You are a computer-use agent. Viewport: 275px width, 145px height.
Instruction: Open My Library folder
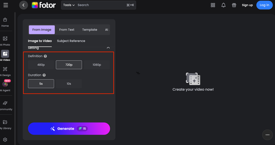click(5, 124)
